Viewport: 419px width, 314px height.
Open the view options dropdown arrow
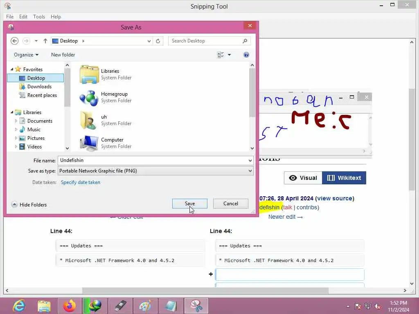[x=229, y=55]
